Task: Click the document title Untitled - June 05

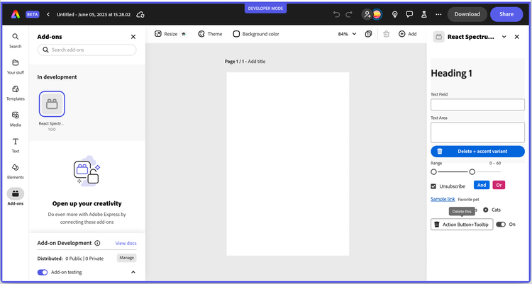Action: click(94, 15)
